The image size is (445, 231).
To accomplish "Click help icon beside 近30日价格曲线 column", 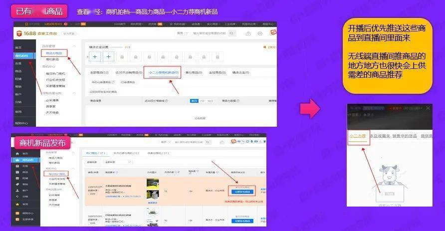I will pos(167,101).
